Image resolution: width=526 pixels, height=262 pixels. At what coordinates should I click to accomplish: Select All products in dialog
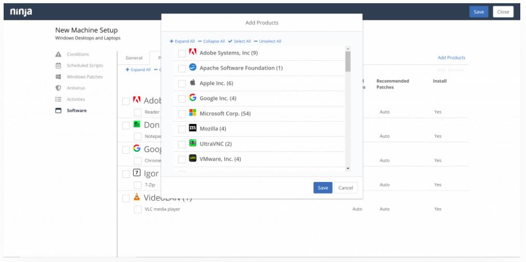[x=239, y=41]
